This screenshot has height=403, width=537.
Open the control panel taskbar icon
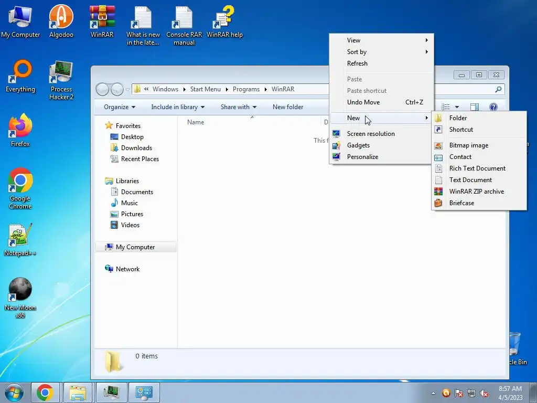tap(144, 393)
